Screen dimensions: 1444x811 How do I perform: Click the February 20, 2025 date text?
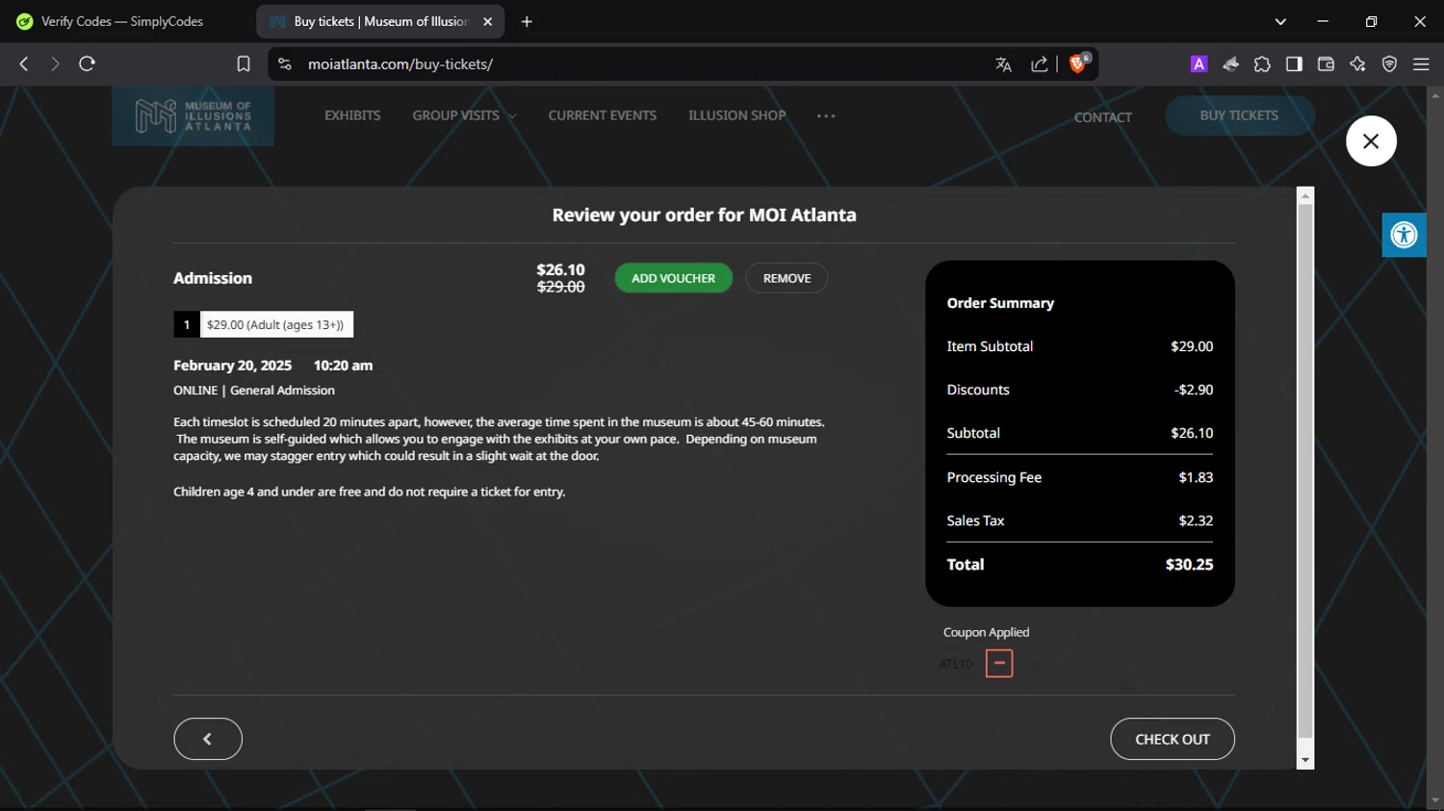coord(232,366)
